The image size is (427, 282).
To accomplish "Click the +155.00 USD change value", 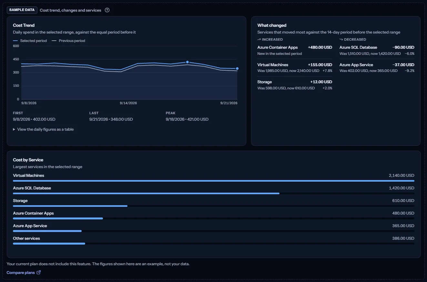I will tap(320, 65).
